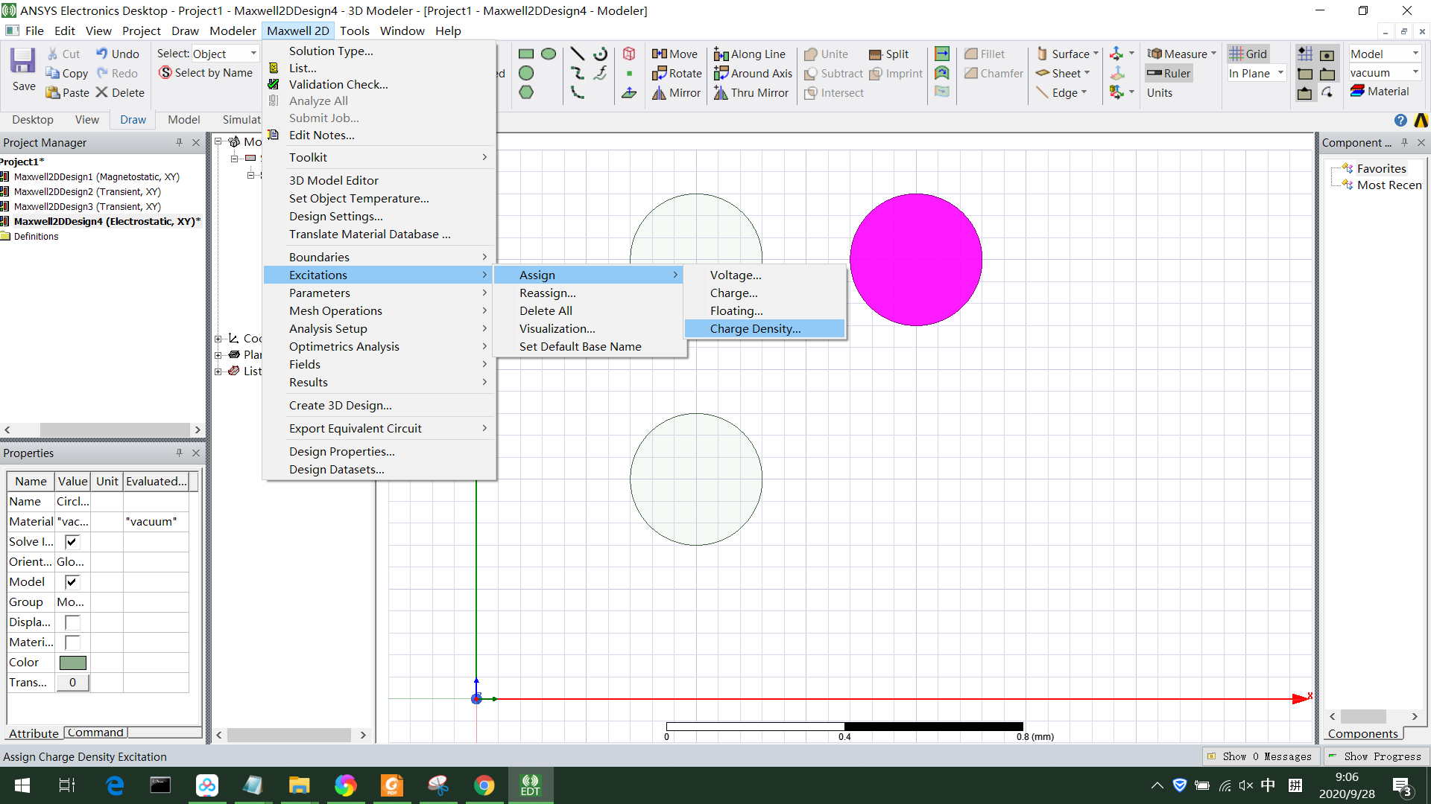Duplicate objects Along Line
Screen dimensions: 1431x804
pyautogui.click(x=750, y=54)
